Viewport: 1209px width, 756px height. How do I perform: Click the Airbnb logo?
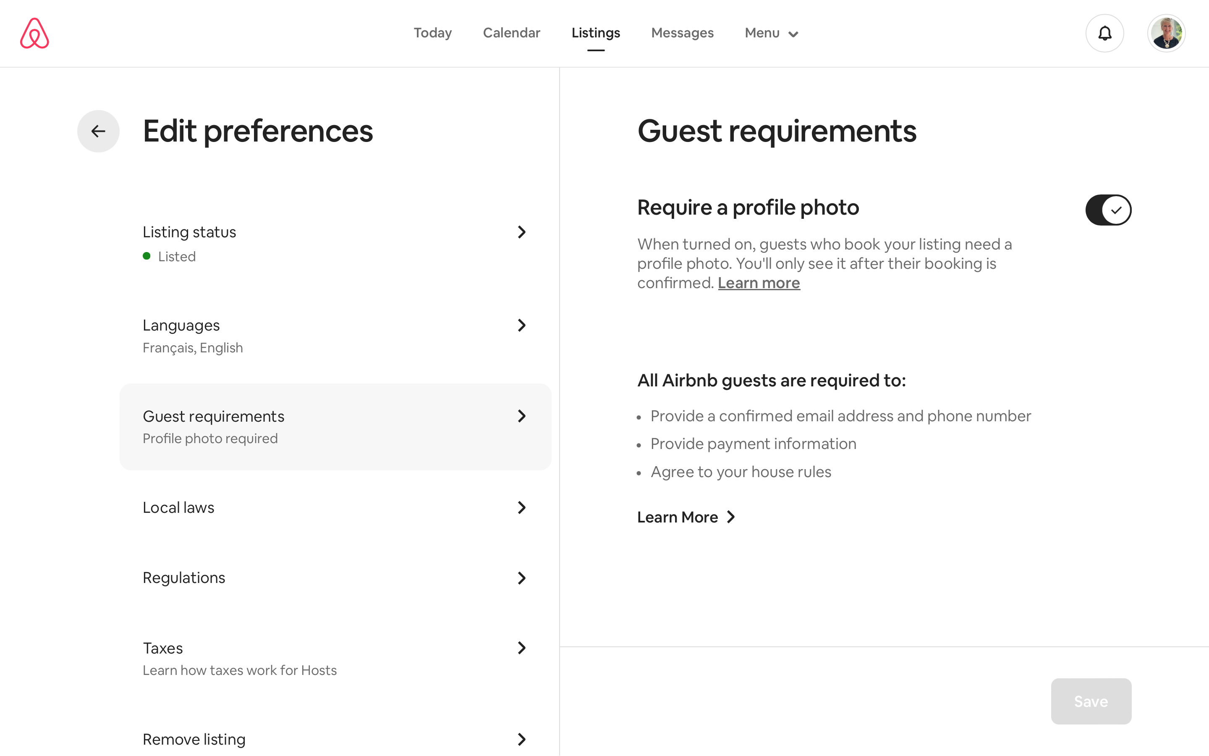click(x=34, y=33)
